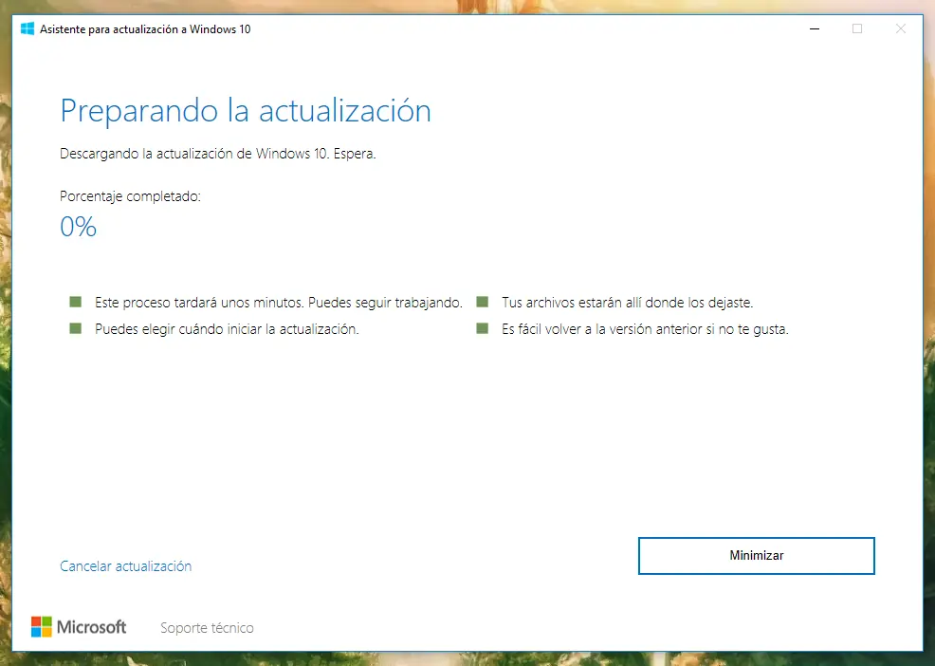Click the green marker beside the working tip
This screenshot has height=666, width=935.
click(76, 302)
